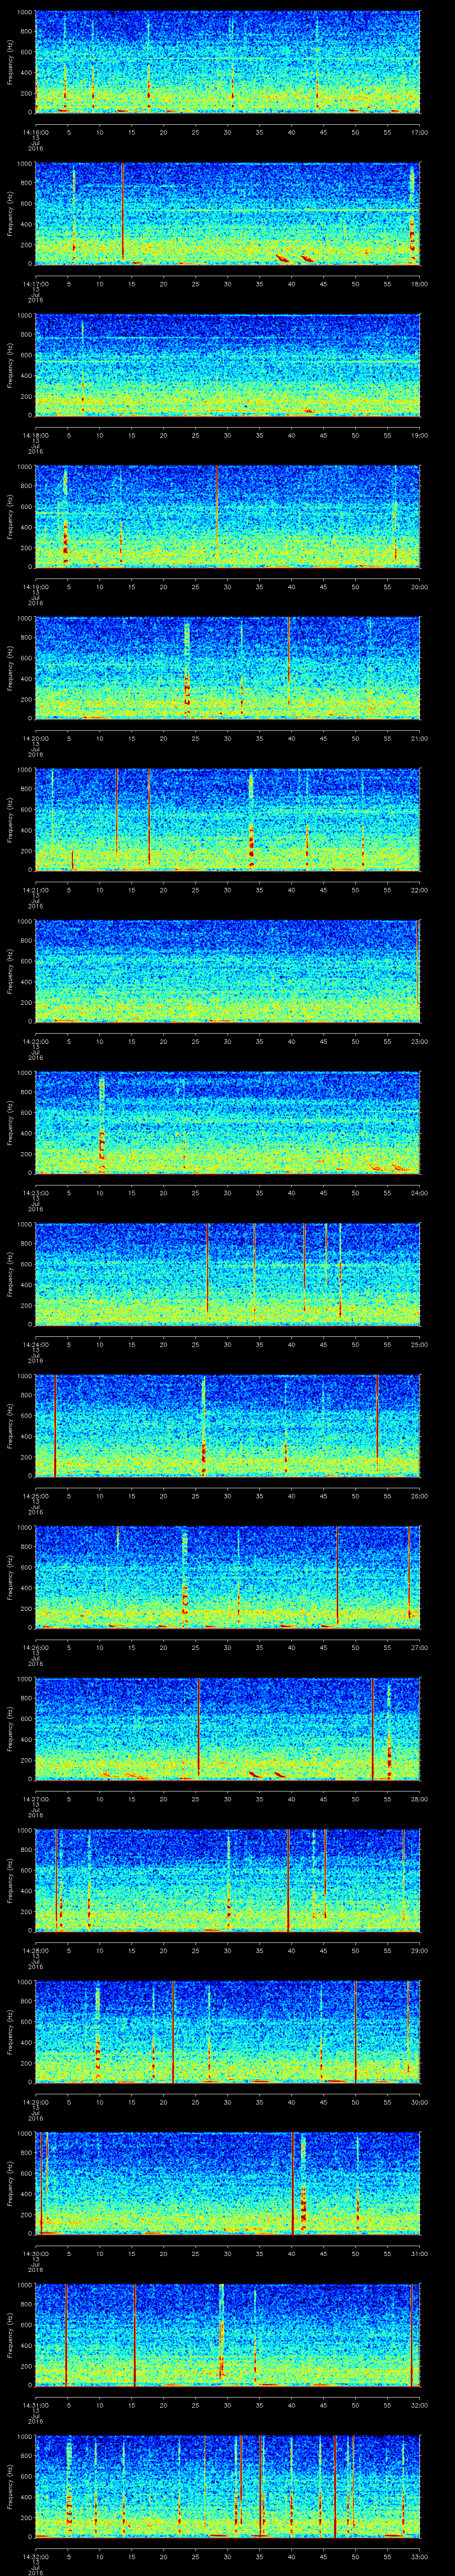The height and width of the screenshot is (2576, 455).
Task: Click the '14:25:00' start time label
Action: coord(36,1496)
